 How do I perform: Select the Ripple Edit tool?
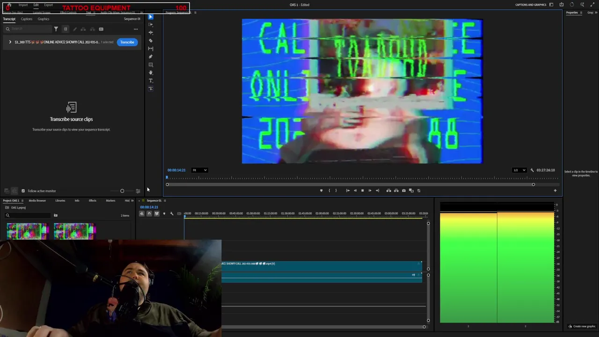151,32
